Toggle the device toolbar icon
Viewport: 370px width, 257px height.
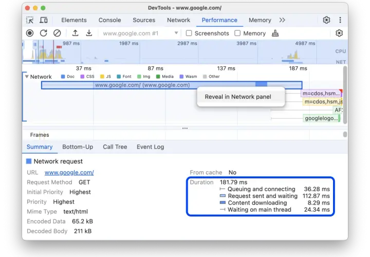pyautogui.click(x=43, y=20)
